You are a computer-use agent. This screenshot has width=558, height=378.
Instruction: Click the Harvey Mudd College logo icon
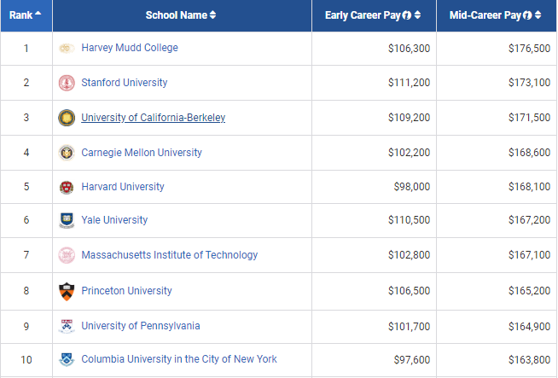67,49
